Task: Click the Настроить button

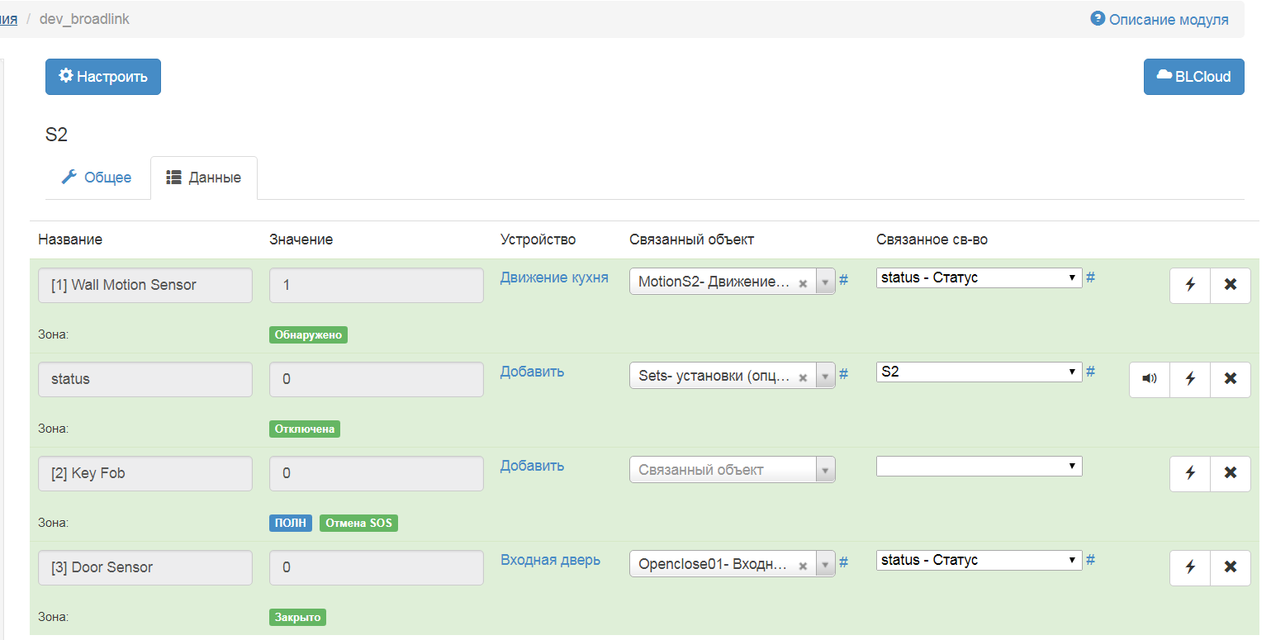Action: coord(103,77)
